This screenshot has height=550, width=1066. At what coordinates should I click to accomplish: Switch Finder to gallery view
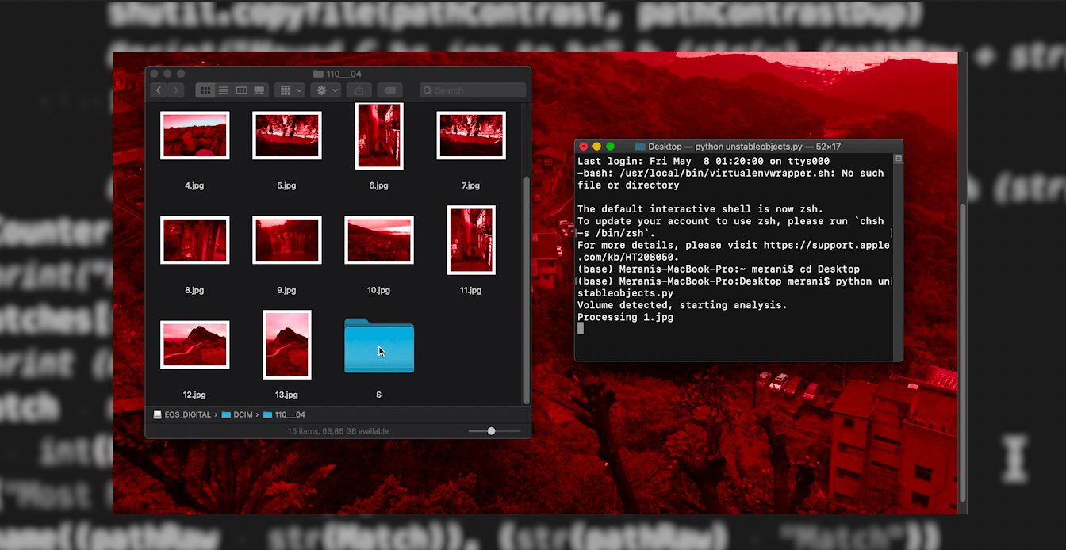coord(259,90)
